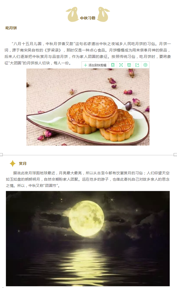Click the gold four-point star beside 赏月
Screen dimensions: 177x288
click(12, 163)
